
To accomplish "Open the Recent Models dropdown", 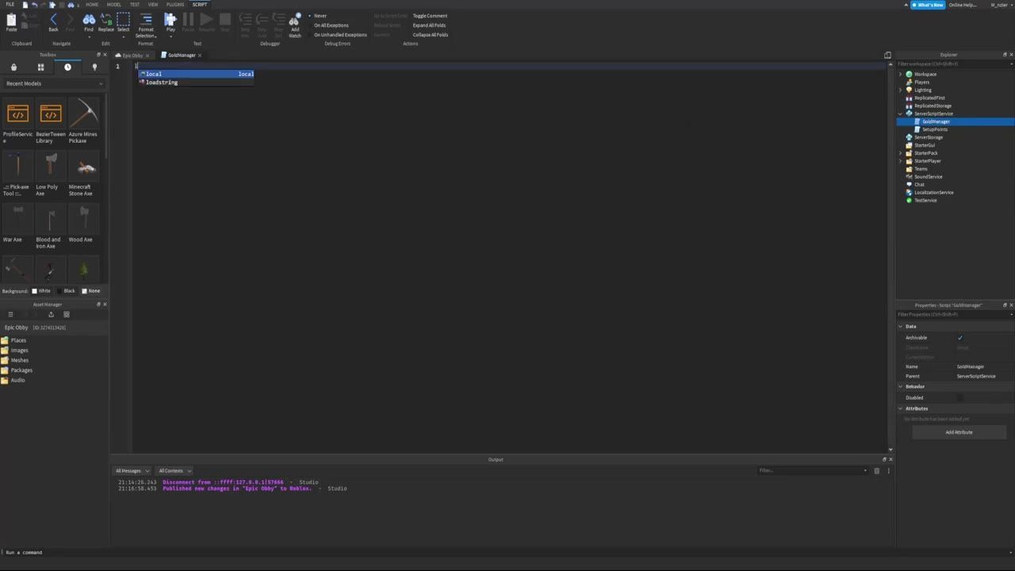I will pos(54,83).
